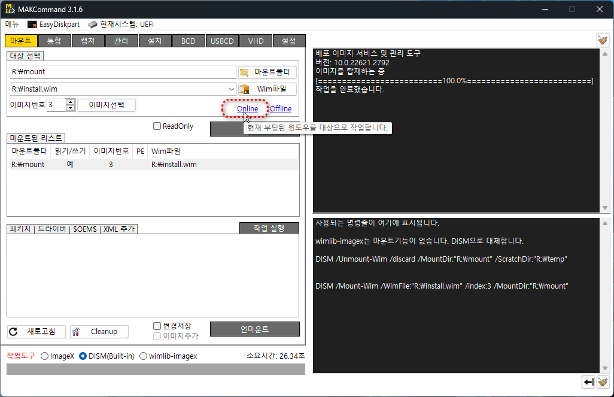Click the Cleanup tool button

point(99,332)
